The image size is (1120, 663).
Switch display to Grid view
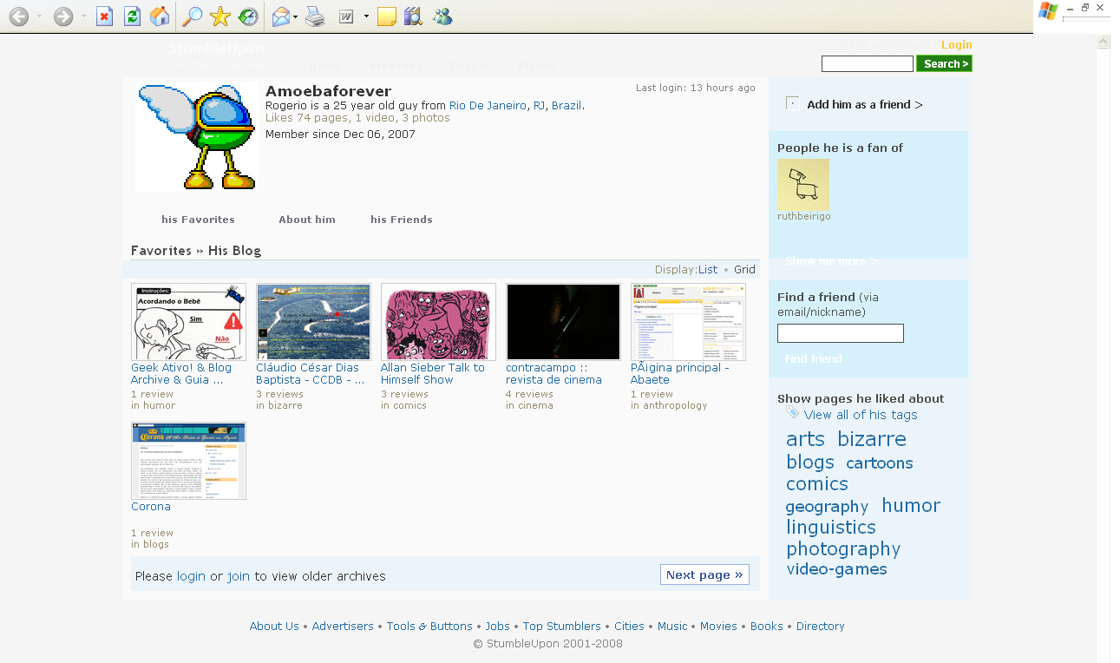tap(744, 270)
